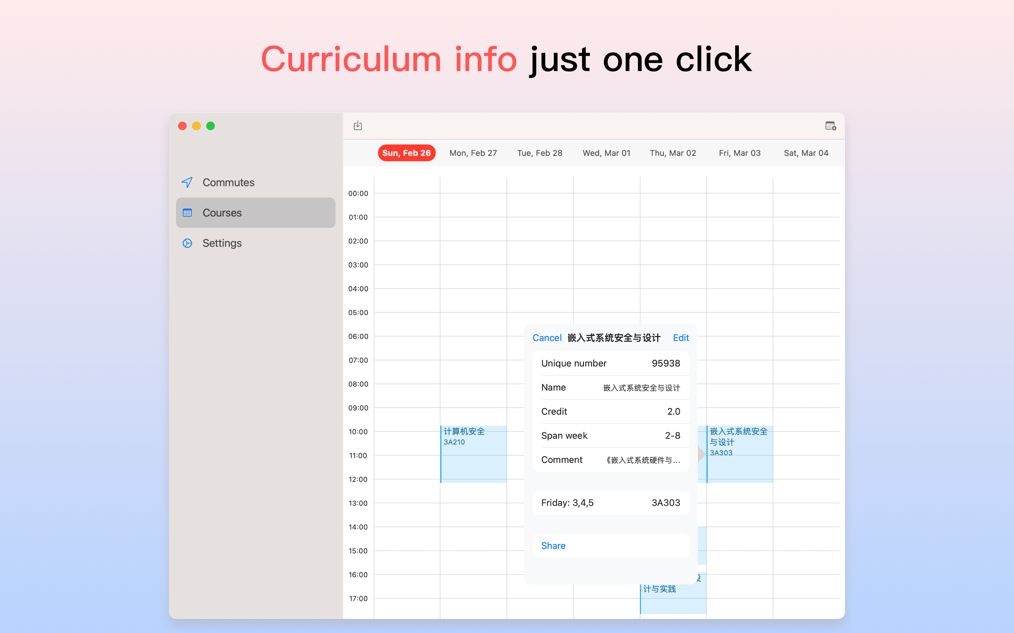Click the Courses calendar icon in sidebar

(x=187, y=213)
